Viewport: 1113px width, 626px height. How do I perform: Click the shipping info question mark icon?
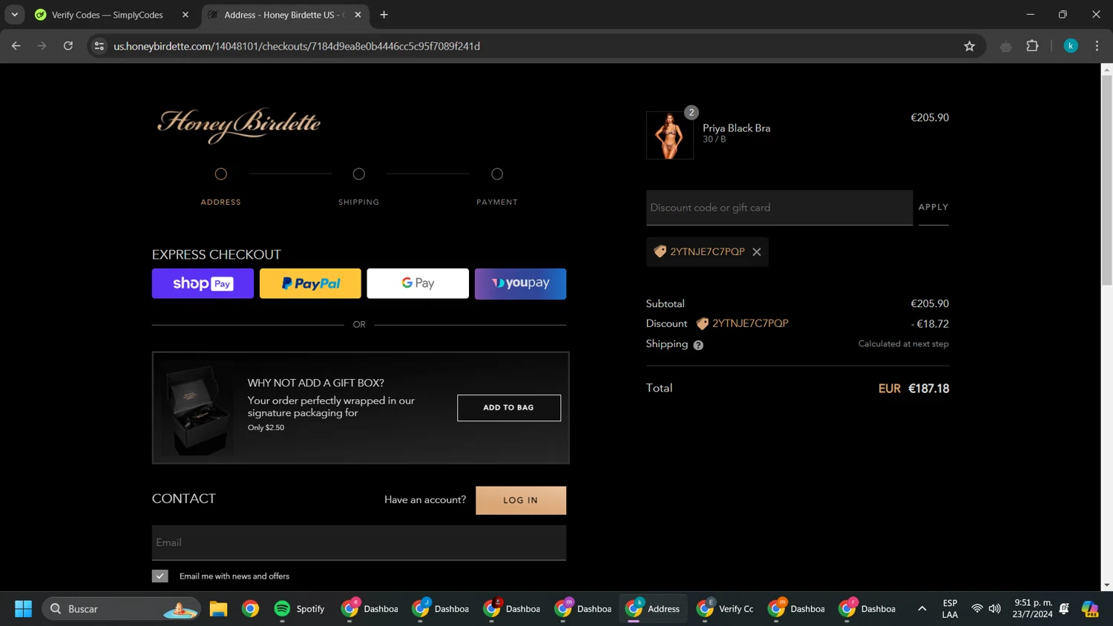(x=698, y=345)
